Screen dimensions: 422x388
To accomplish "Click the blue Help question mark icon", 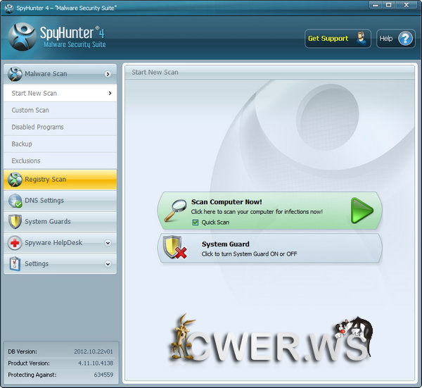I will point(406,39).
